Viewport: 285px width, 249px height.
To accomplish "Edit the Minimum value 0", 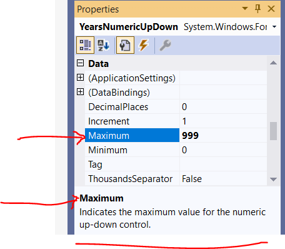I will pyautogui.click(x=223, y=150).
